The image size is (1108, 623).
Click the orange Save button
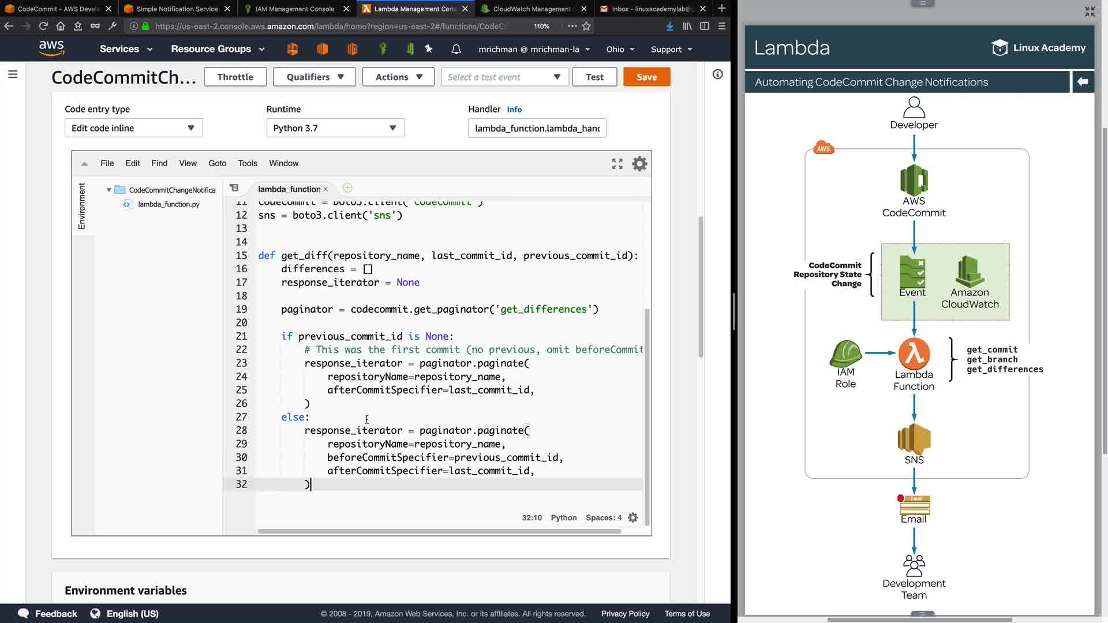646,77
